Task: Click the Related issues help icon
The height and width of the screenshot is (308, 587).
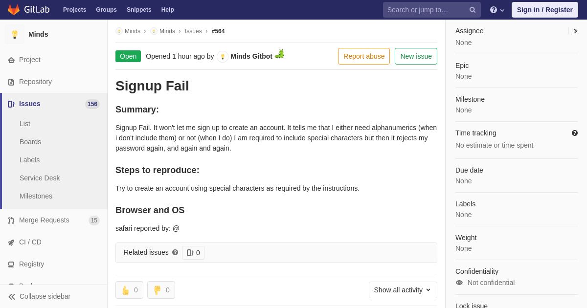Action: [175, 252]
